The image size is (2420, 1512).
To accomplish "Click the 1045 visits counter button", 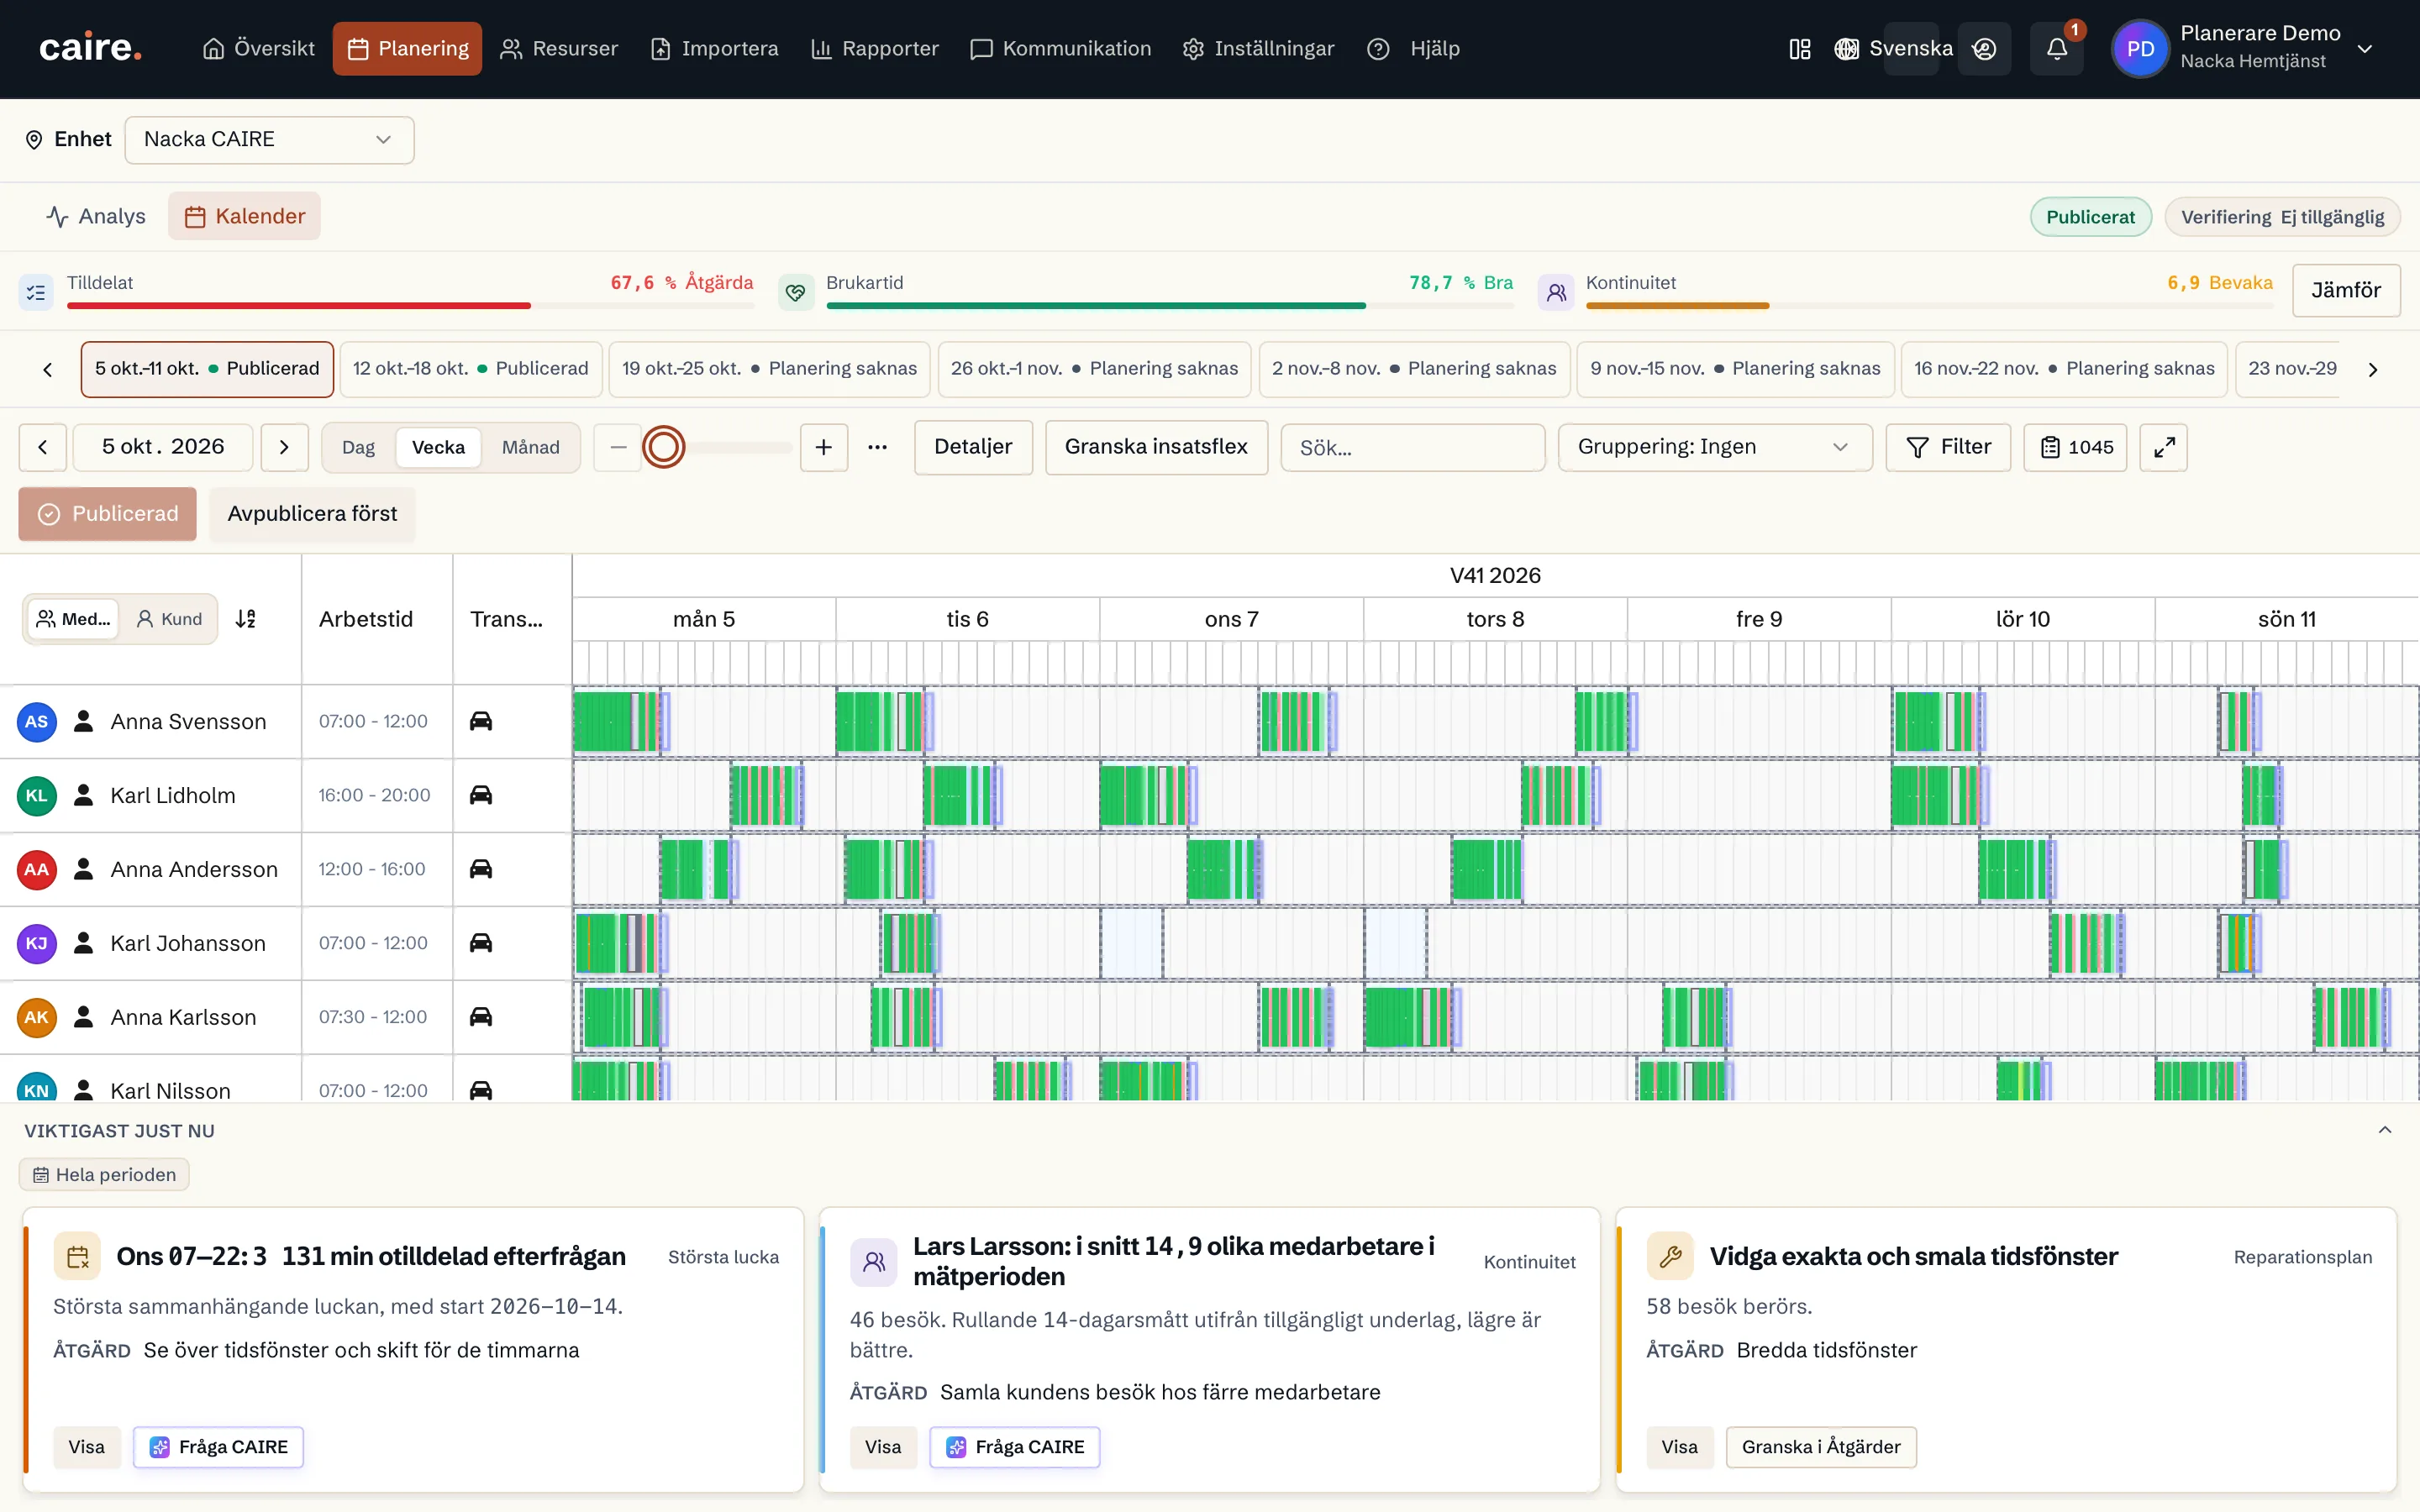I will (2075, 447).
